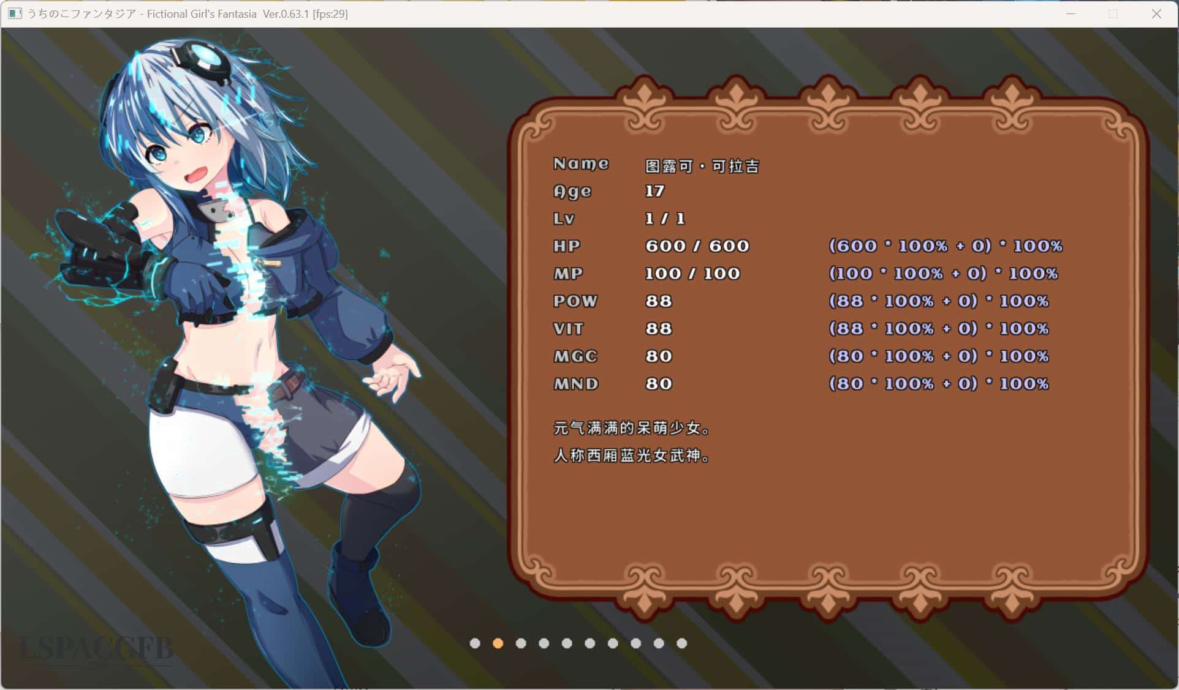Open the seventh page dot
Viewport: 1179px width, 690px height.
[613, 643]
